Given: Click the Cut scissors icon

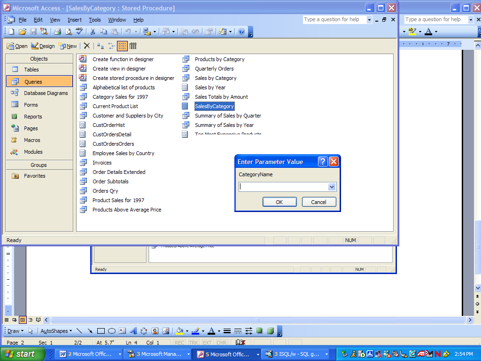Looking at the screenshot, I should click(93, 31).
